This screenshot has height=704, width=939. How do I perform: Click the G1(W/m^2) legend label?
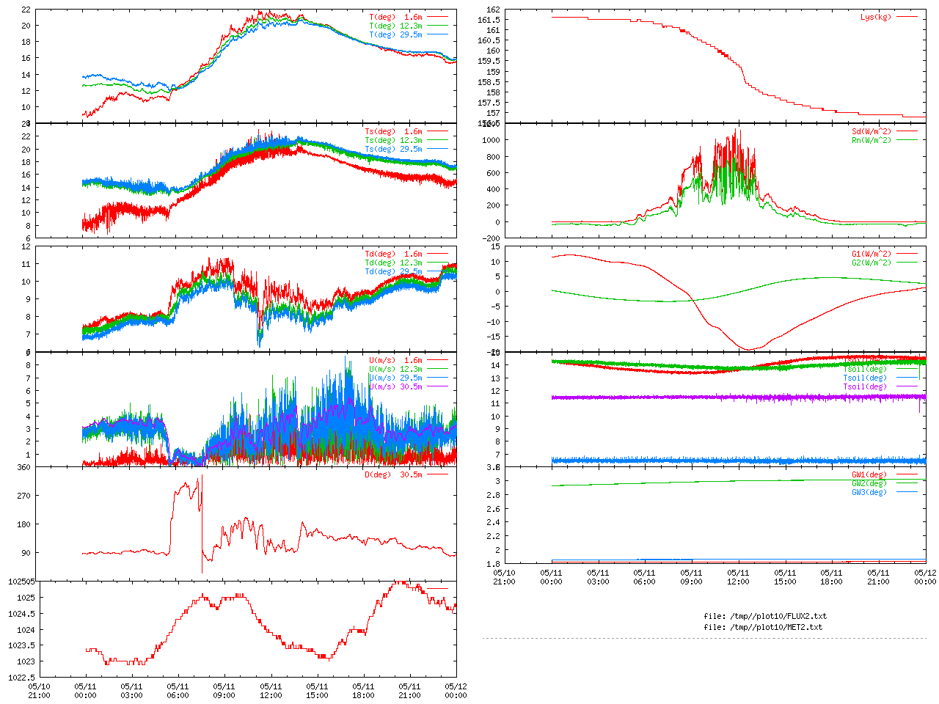[872, 254]
